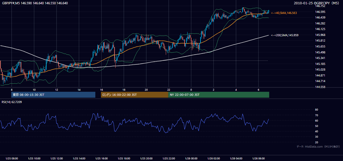
Task: Click the 1/25 22:00 date label
Action: coord(169,159)
